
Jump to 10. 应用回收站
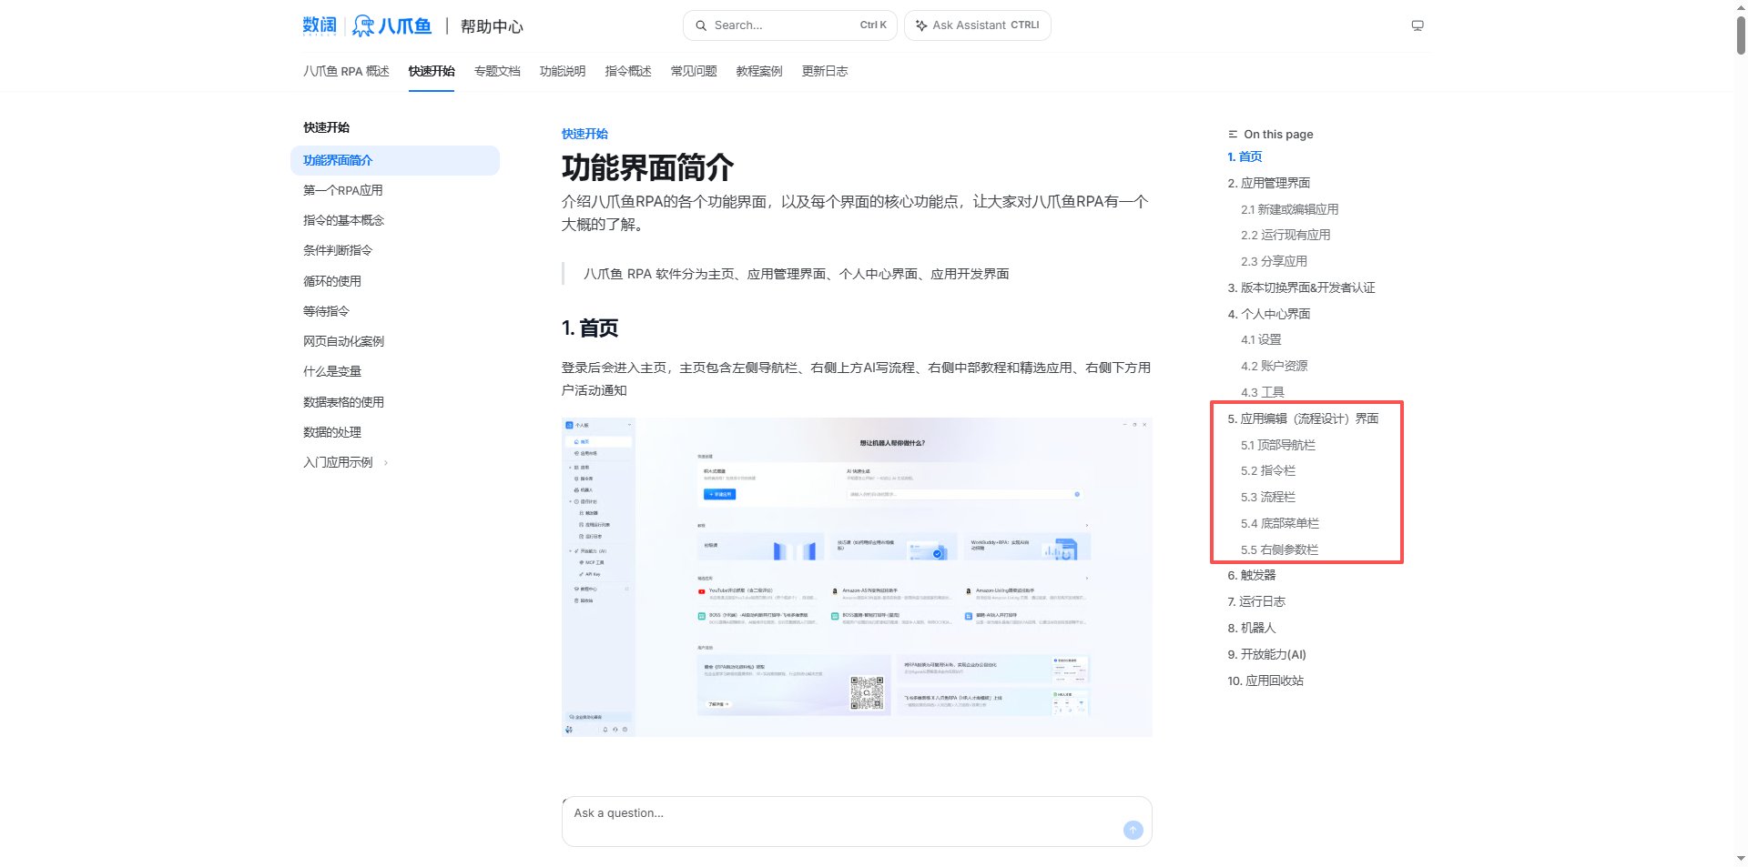[x=1265, y=680]
